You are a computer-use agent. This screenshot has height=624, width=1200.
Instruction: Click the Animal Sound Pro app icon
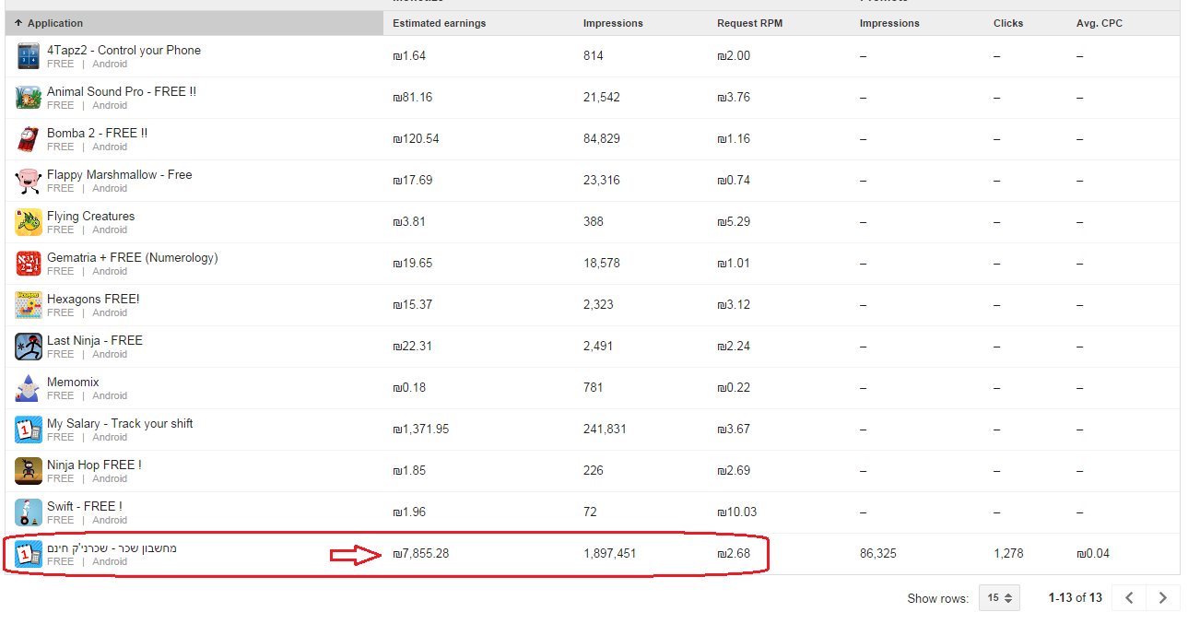tap(29, 98)
